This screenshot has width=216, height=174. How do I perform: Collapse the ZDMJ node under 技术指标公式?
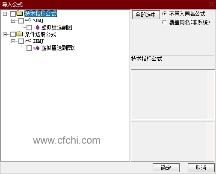[x=13, y=21]
